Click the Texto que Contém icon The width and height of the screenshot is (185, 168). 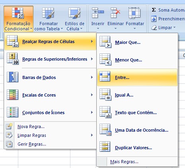coord(105,112)
